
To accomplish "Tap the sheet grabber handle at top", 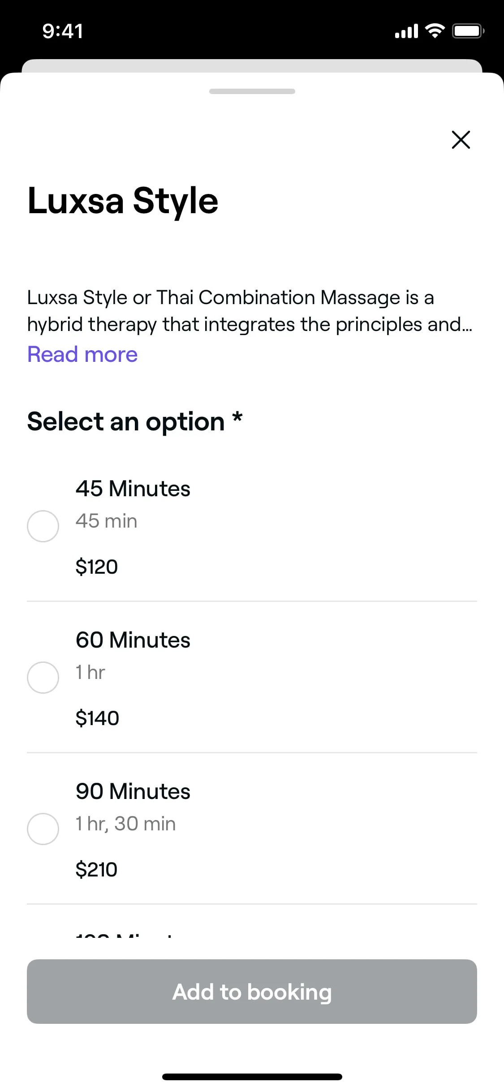I will (x=252, y=91).
